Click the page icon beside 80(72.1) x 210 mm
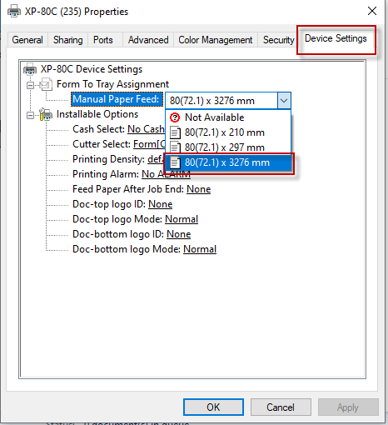This screenshot has width=388, height=425. point(175,132)
